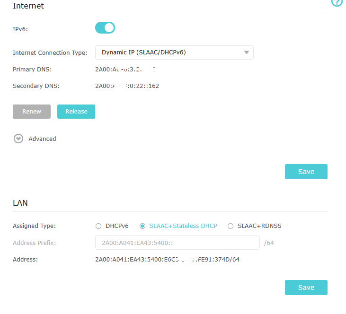The width and height of the screenshot is (346, 314).
Task: Click the Address Prefix input field
Action: click(x=177, y=243)
